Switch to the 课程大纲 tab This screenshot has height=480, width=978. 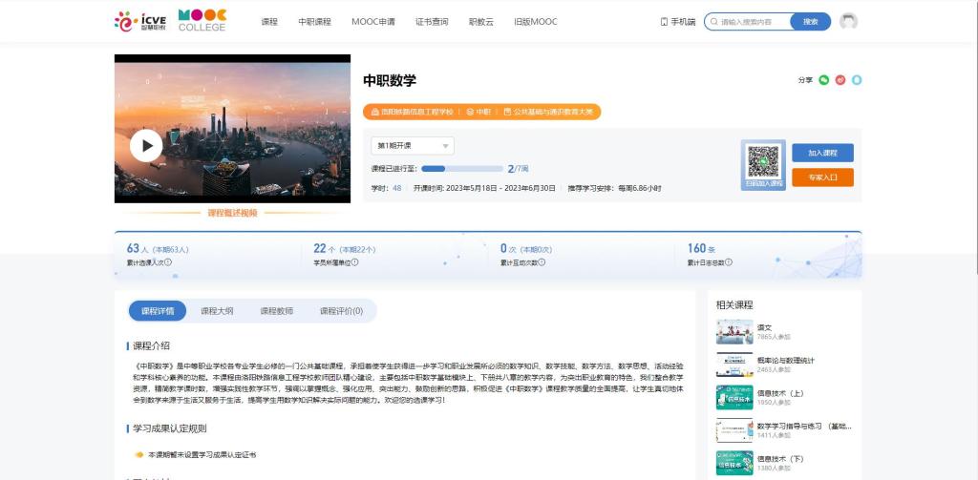(217, 311)
